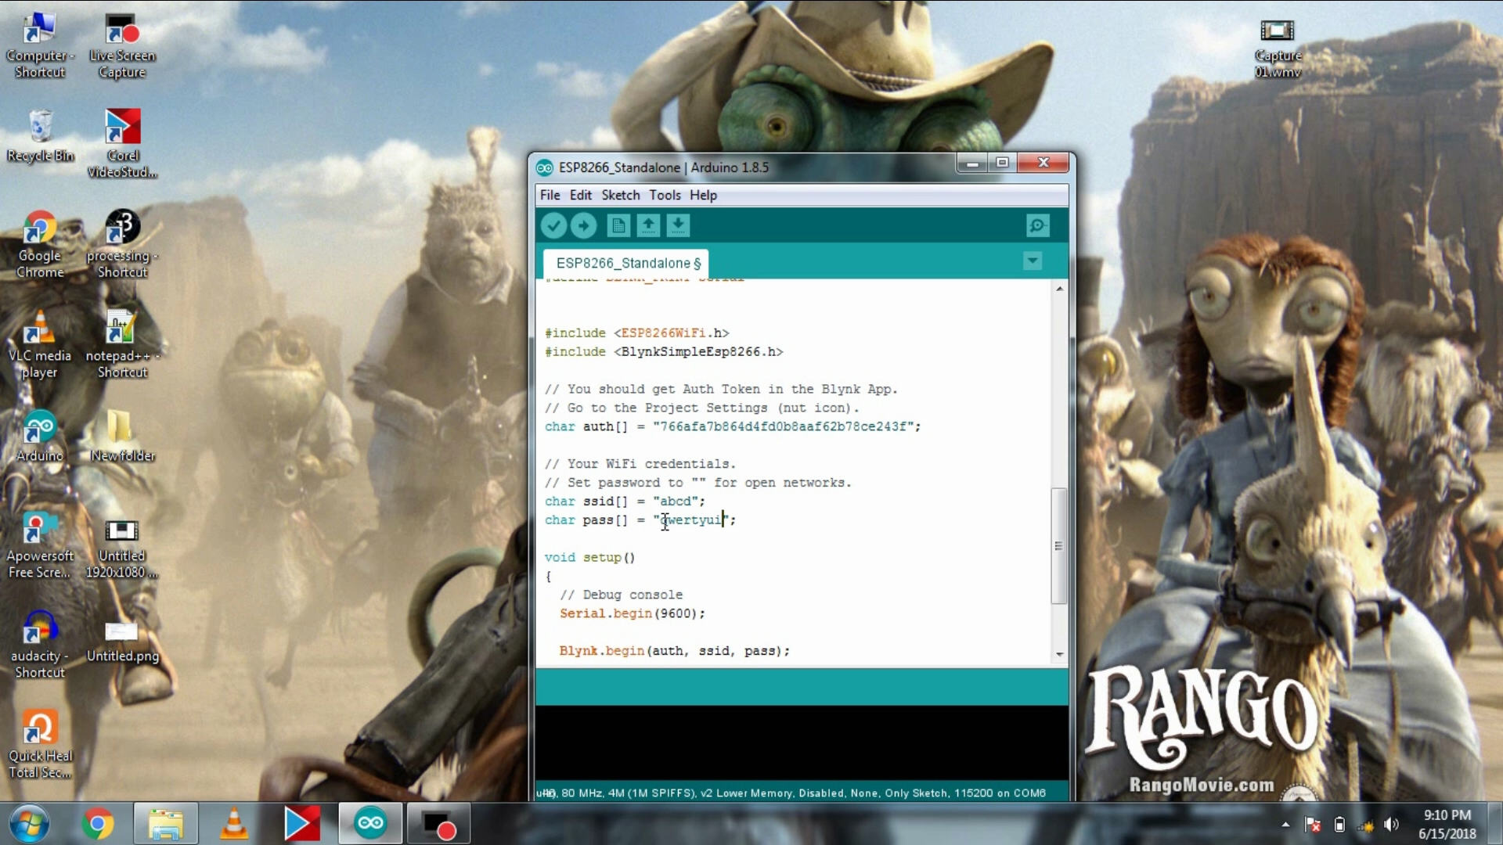Select the Recycle Bin desktop icon

40,136
